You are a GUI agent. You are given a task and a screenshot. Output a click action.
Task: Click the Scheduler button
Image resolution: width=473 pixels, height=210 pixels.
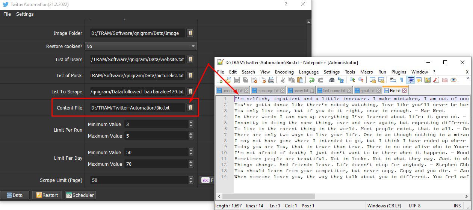pyautogui.click(x=80, y=195)
